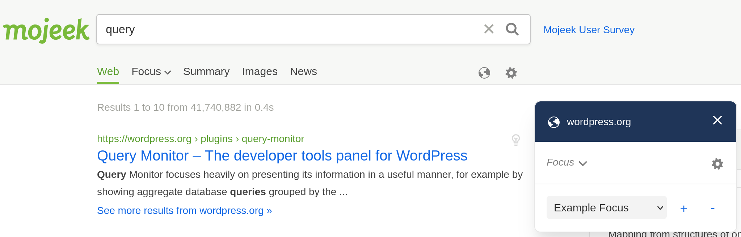The image size is (741, 237).
Task: Click the 'Results 1 to 10' count text
Action: (x=185, y=107)
